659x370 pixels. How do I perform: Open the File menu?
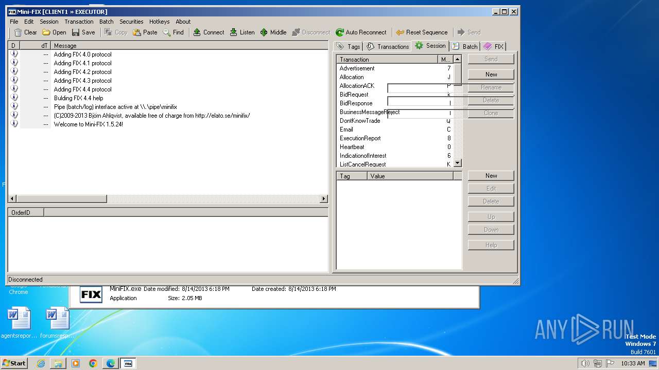pyautogui.click(x=14, y=22)
